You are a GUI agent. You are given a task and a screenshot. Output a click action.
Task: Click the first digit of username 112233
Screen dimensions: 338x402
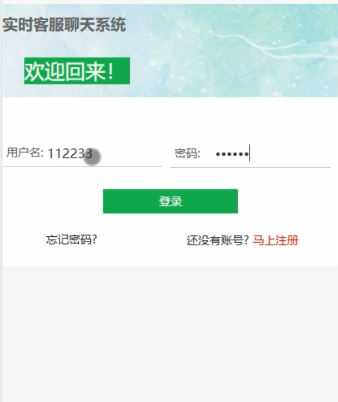pos(50,154)
